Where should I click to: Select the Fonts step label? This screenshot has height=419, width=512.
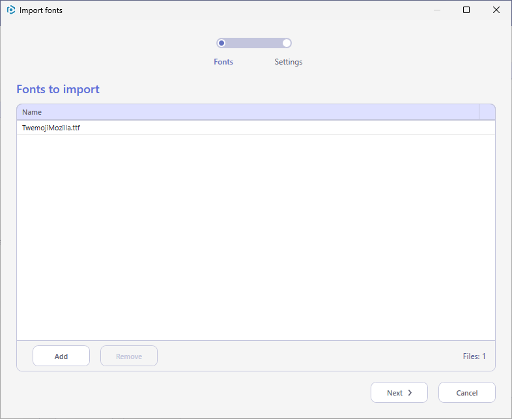223,62
